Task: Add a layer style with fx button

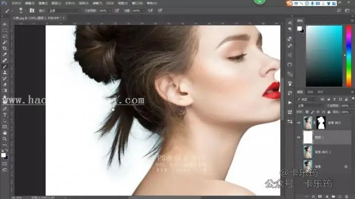Action: 314,196
